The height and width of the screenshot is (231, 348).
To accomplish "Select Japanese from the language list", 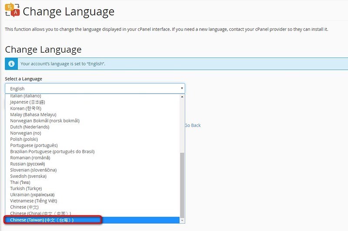I will tap(92, 102).
